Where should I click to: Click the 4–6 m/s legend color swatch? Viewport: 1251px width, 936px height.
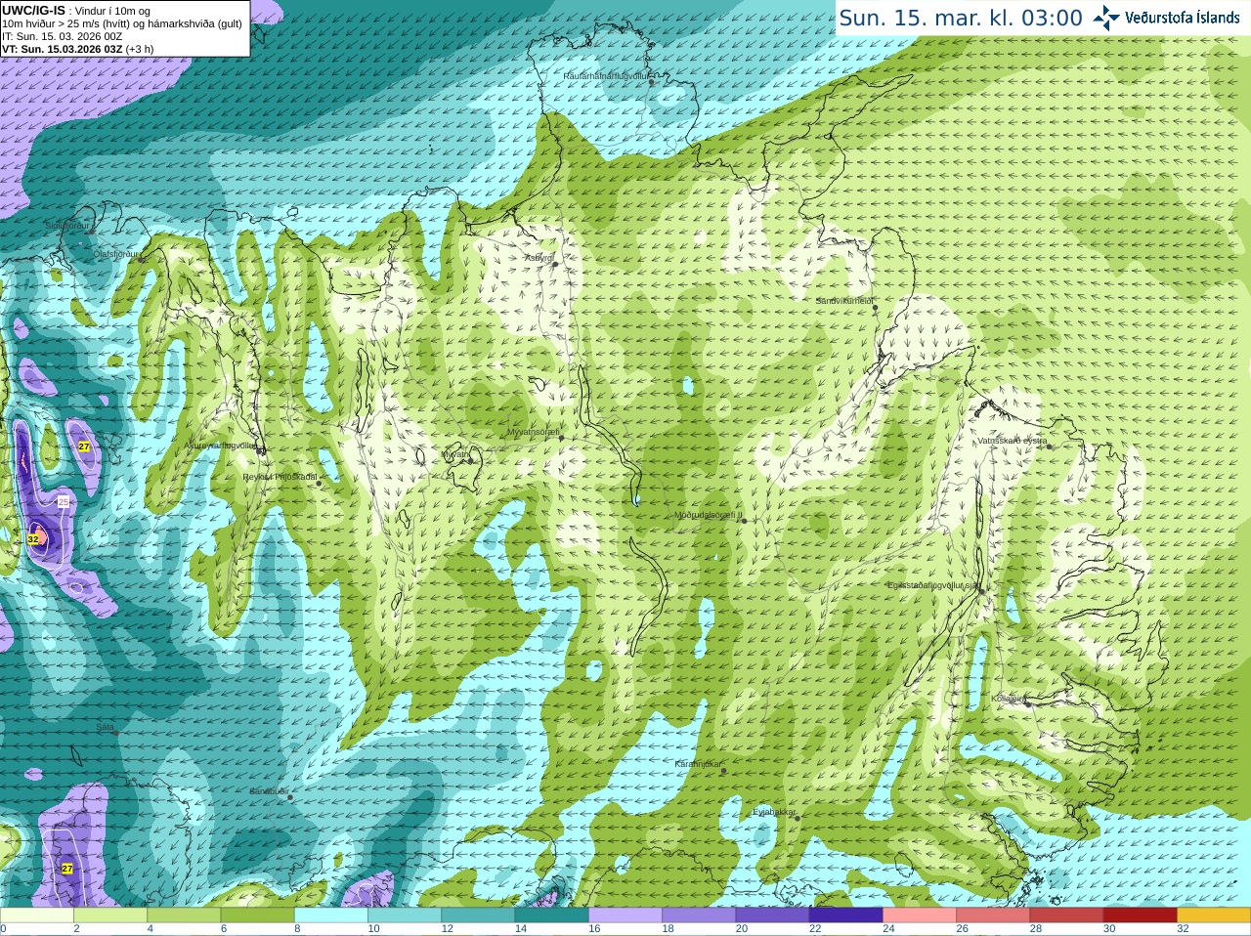pos(184,915)
